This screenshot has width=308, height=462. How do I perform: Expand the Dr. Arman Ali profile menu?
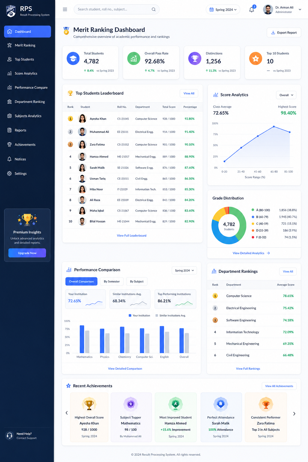point(300,10)
